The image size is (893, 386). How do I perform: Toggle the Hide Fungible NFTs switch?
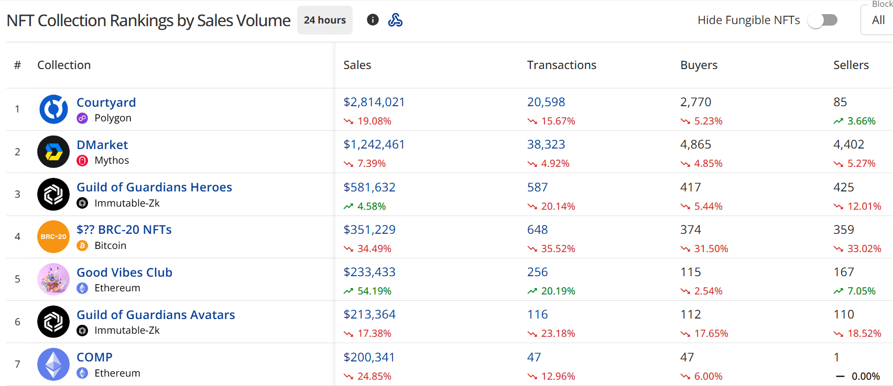click(x=822, y=20)
